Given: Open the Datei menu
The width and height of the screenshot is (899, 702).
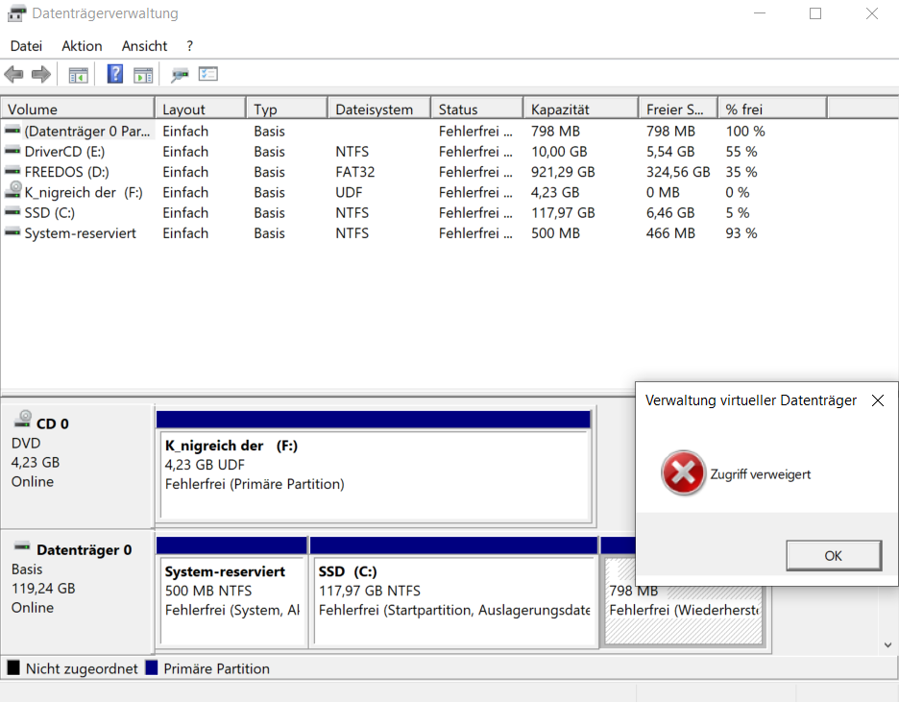Looking at the screenshot, I should coord(26,46).
